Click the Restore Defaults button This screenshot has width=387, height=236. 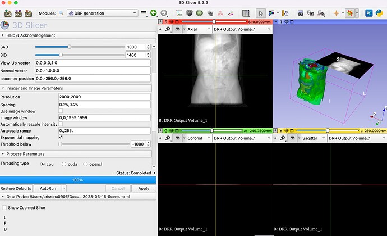(x=15, y=188)
